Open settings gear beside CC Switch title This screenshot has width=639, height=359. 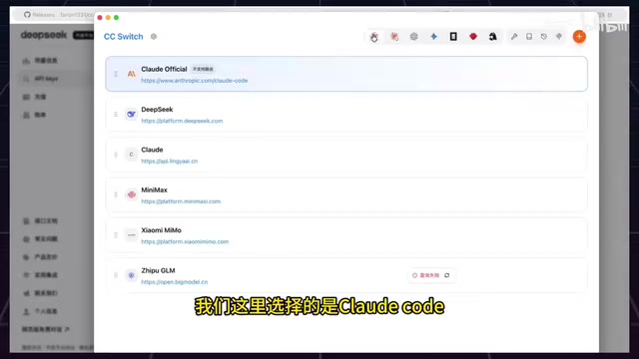(x=154, y=37)
